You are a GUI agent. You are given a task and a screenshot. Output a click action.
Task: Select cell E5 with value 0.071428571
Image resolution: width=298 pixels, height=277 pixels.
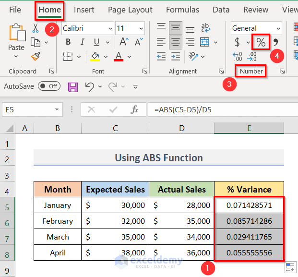[249, 205]
